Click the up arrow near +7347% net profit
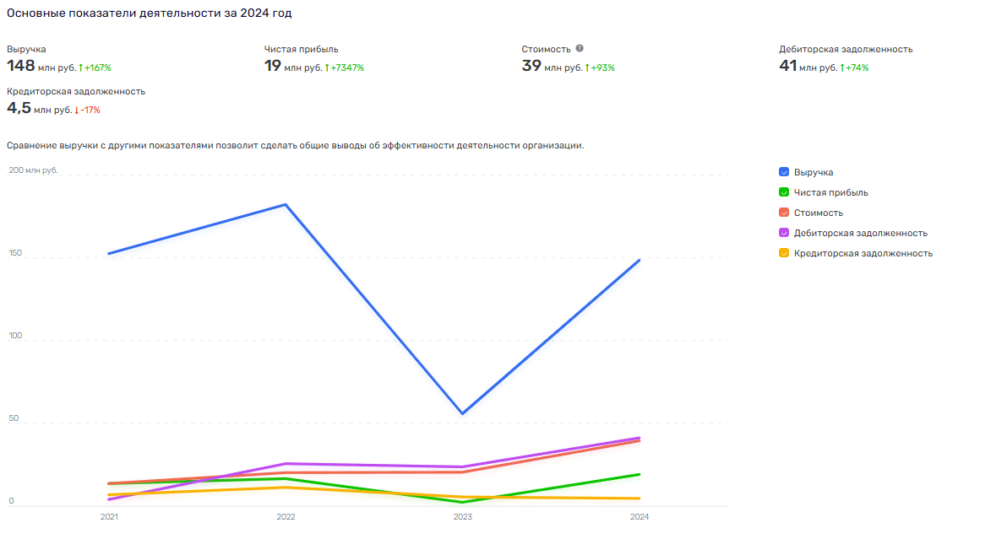 coord(327,67)
